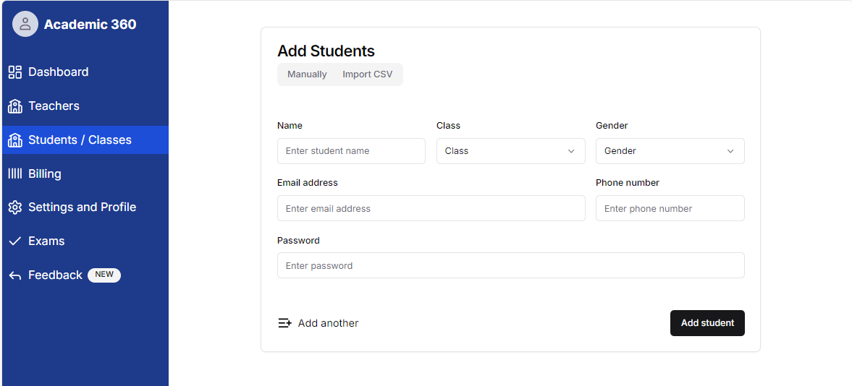This screenshot has height=386, width=852.
Task: Click the NEW badge next to Feedback
Action: [x=104, y=275]
